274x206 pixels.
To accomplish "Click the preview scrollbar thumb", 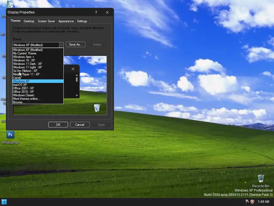I will pos(77,79).
